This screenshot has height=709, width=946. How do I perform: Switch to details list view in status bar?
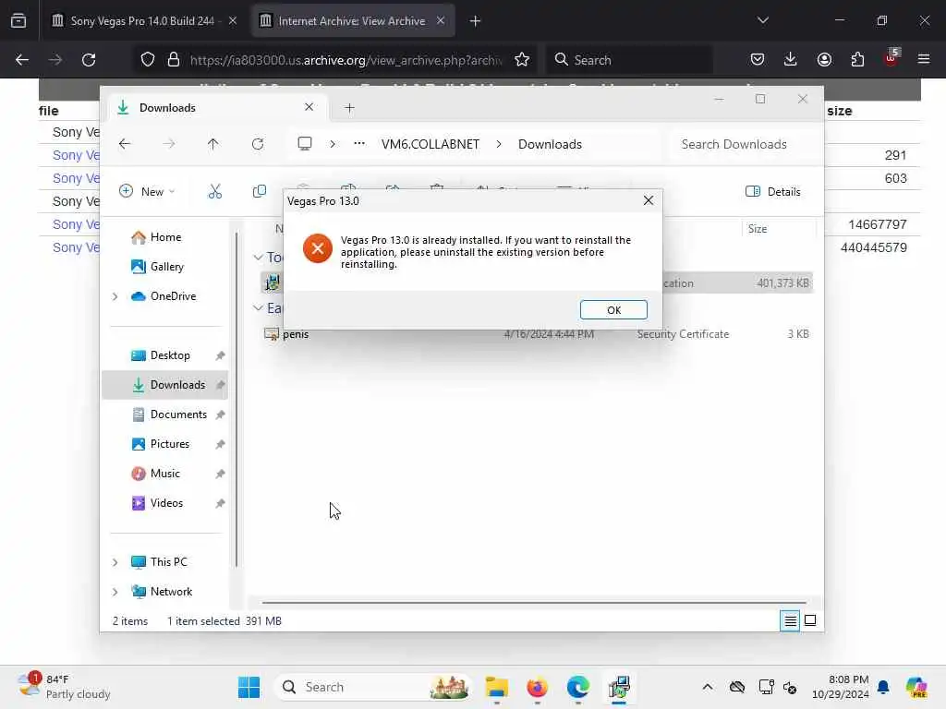790,620
